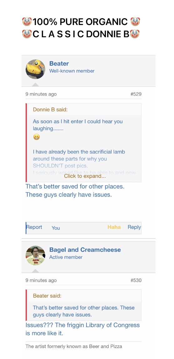Reply to Beater's post
174x359 pixels.
(x=134, y=227)
